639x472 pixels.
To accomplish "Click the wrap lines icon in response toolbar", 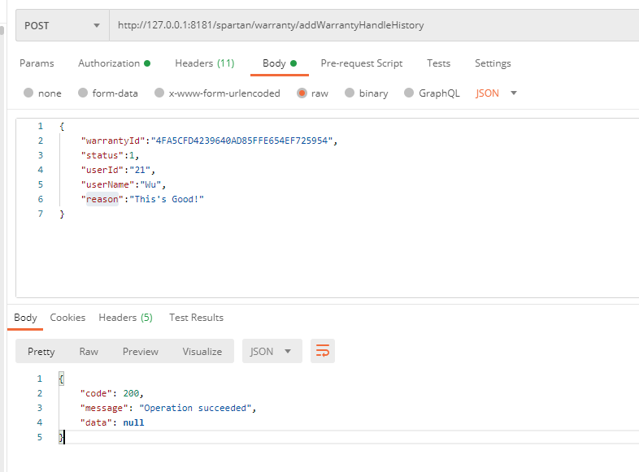I will pyautogui.click(x=323, y=351).
